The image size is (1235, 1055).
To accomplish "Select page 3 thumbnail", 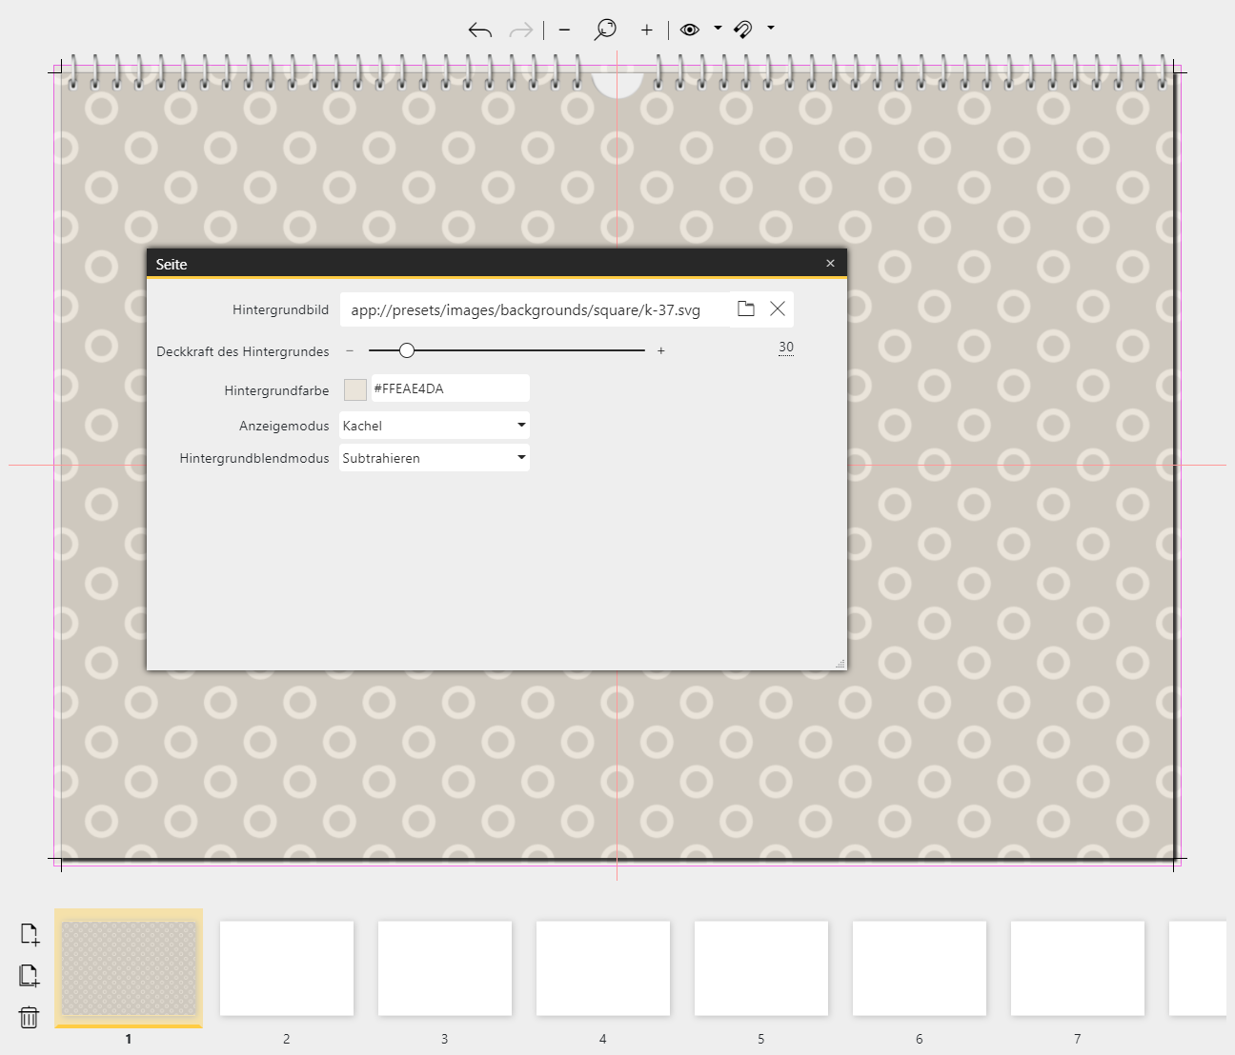I will [x=445, y=967].
